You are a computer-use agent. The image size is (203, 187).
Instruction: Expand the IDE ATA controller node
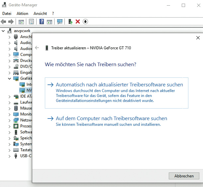coord(10,96)
